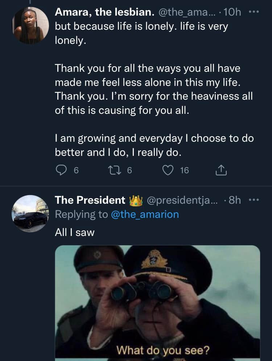Click the reply text 'All I saw'
Image resolution: width=272 pixels, height=361 pixels.
point(74,233)
